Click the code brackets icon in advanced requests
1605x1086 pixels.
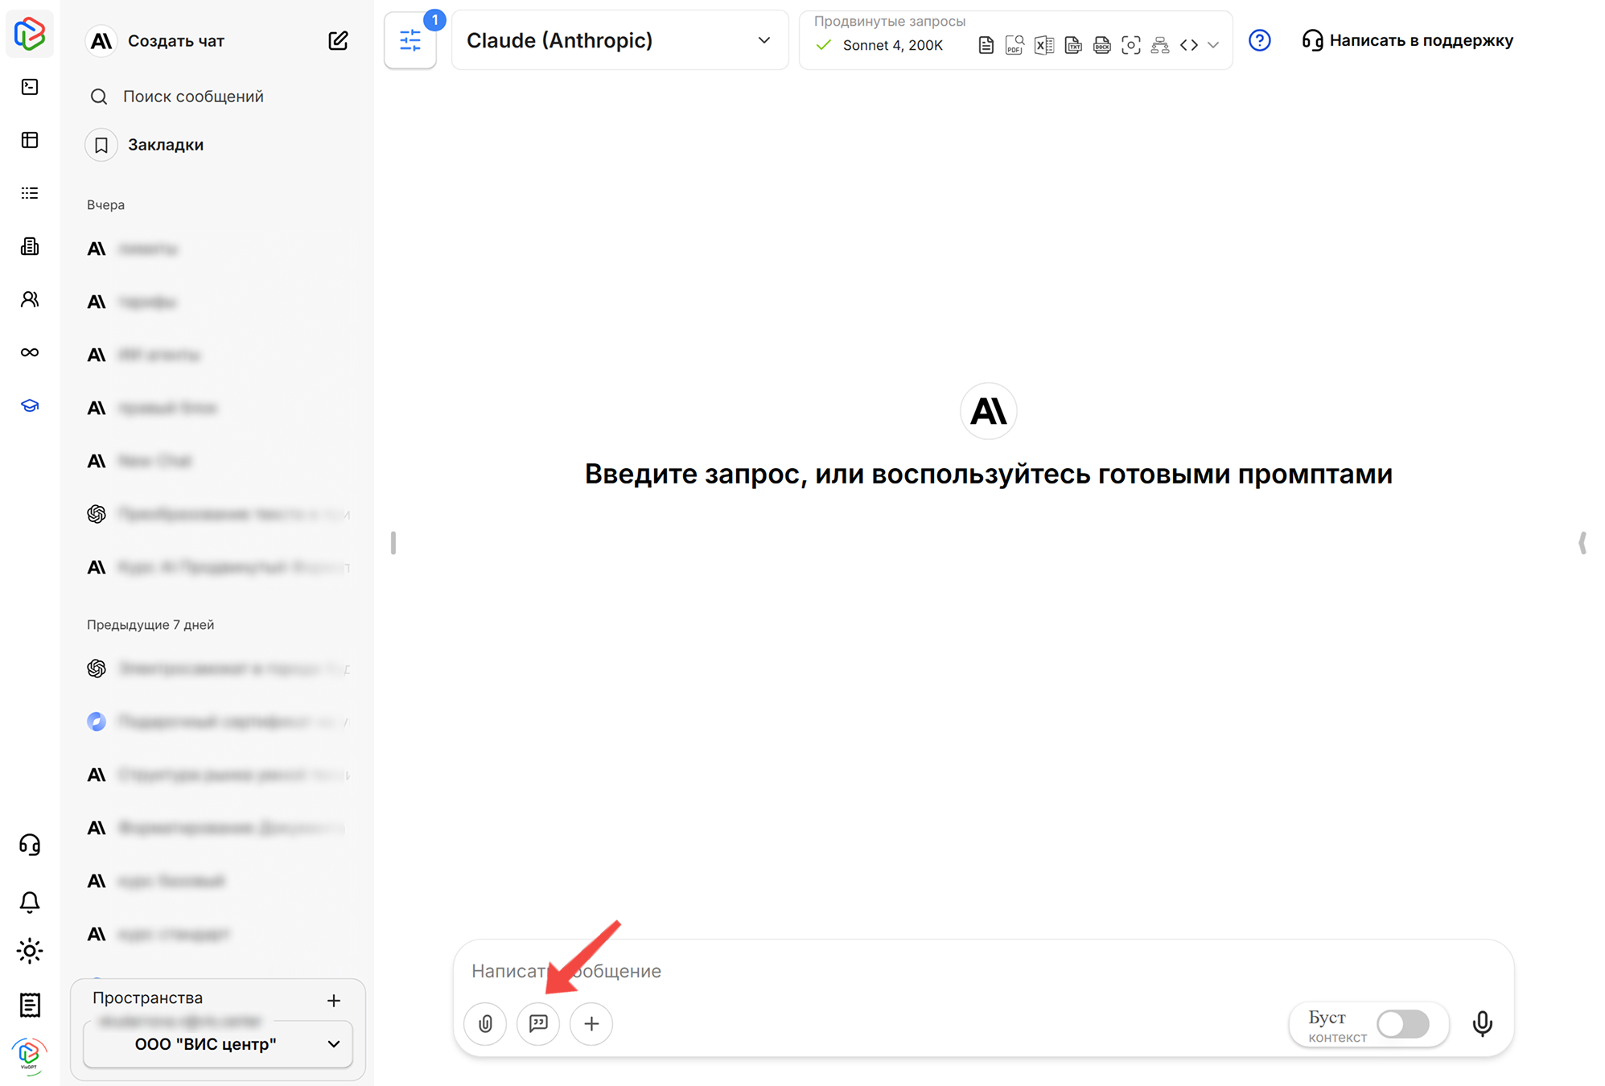(1189, 45)
